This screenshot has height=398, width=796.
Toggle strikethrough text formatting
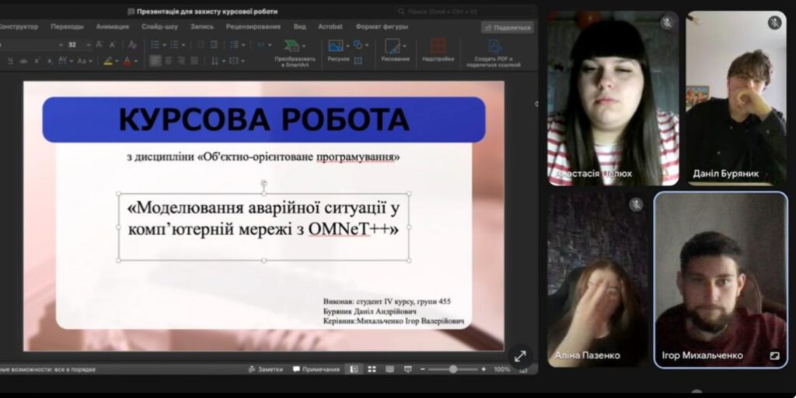(24, 61)
